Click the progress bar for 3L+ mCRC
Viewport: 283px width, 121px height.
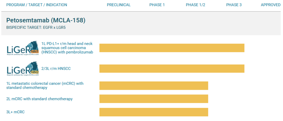tap(154, 112)
